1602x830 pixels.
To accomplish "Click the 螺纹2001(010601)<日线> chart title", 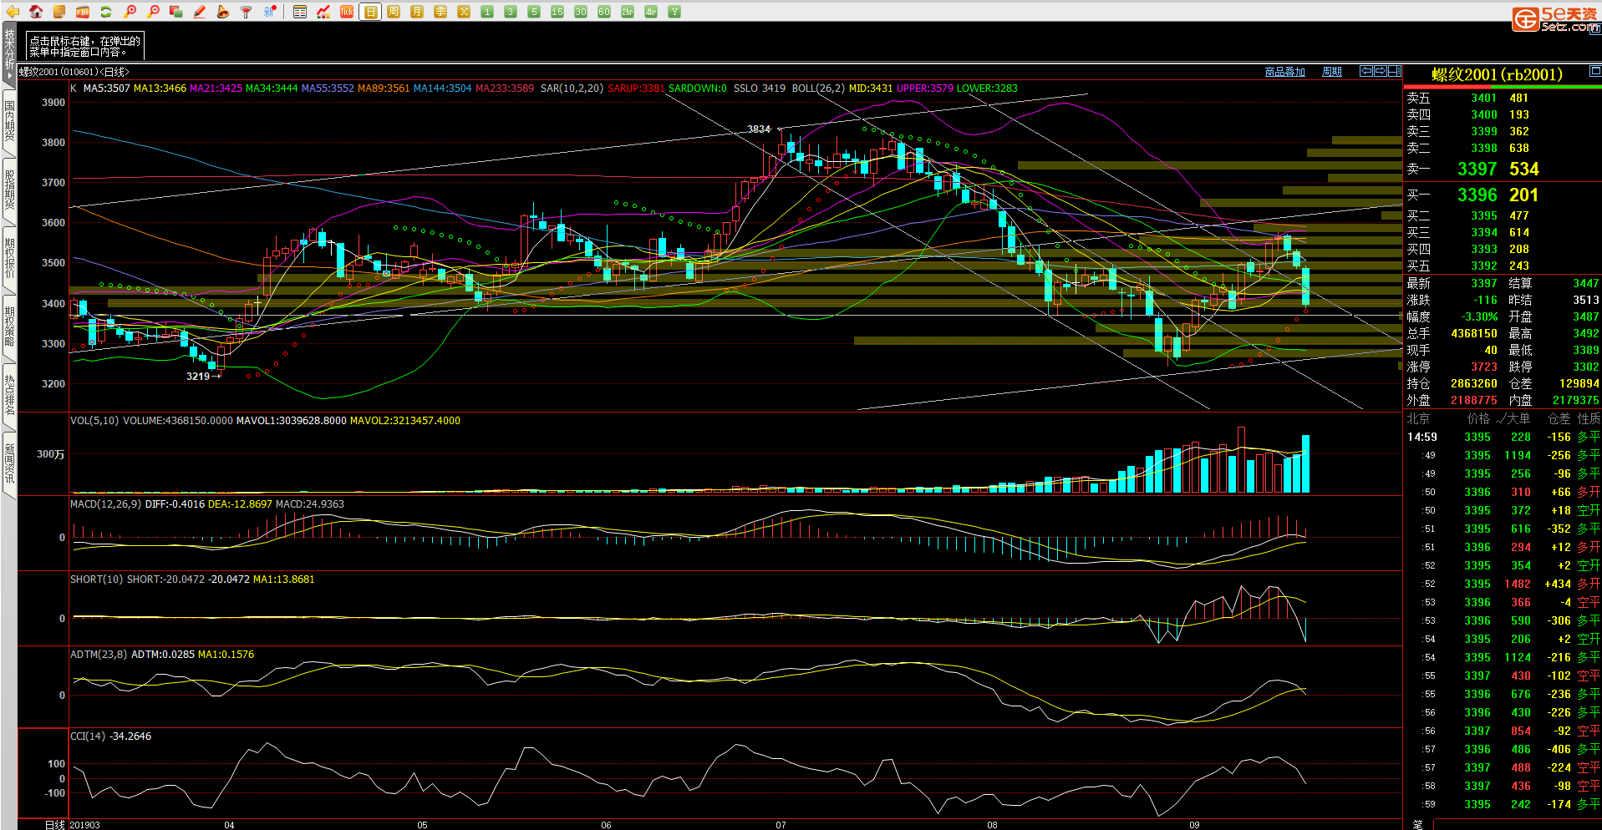I will pyautogui.click(x=74, y=72).
